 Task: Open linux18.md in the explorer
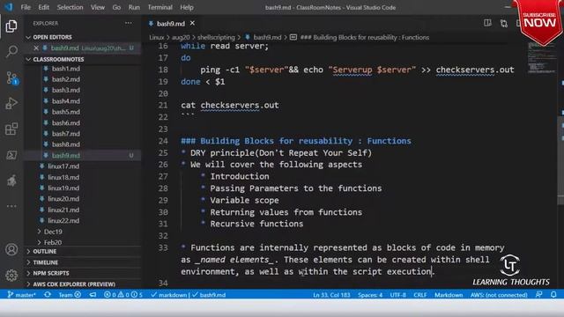coord(63,177)
